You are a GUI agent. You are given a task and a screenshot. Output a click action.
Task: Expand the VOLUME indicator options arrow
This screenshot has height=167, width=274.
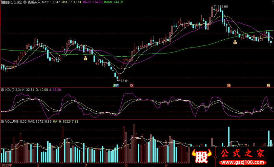2,122
